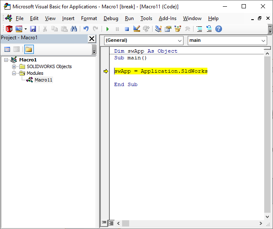
Task: Open the View menu
Action: (50, 18)
